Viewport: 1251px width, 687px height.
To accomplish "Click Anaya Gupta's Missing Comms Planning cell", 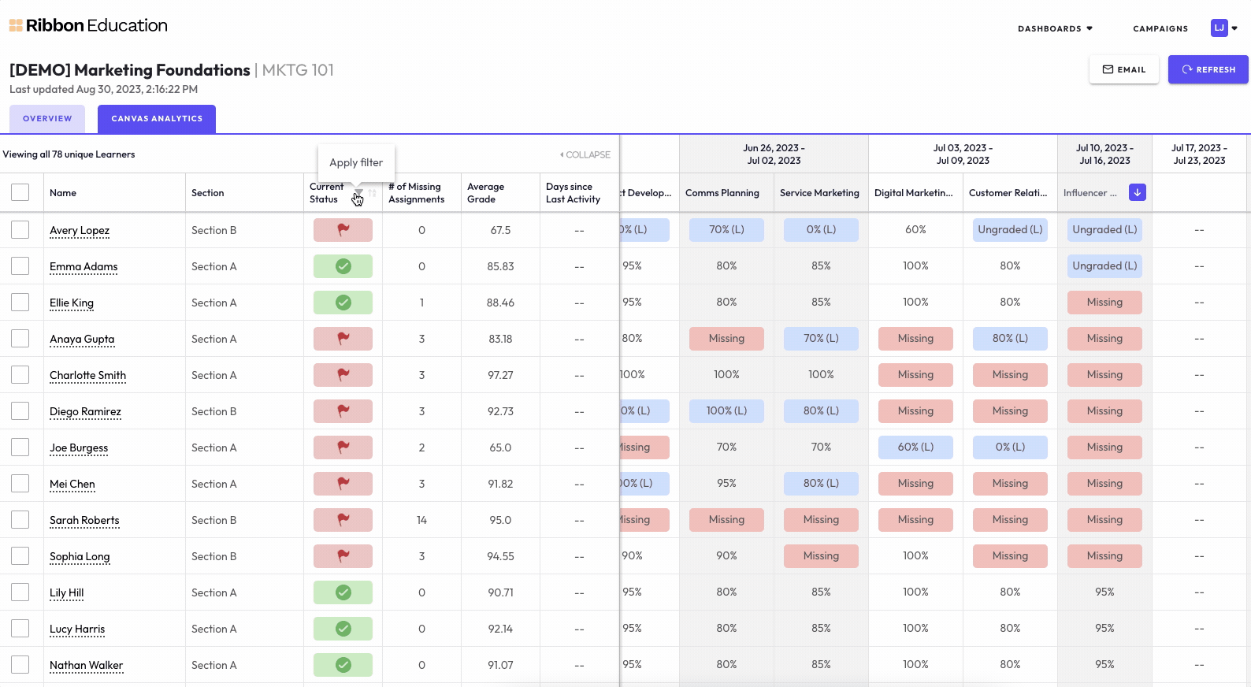I will [726, 339].
